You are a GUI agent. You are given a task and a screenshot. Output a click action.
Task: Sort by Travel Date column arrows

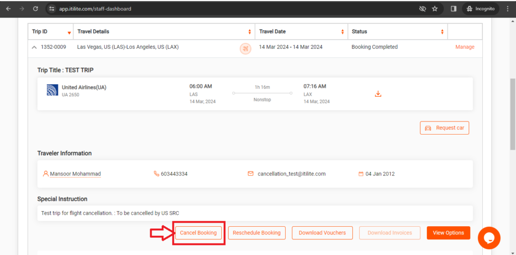(x=342, y=32)
